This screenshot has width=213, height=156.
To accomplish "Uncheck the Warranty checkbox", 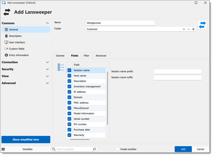I will point(69,135).
